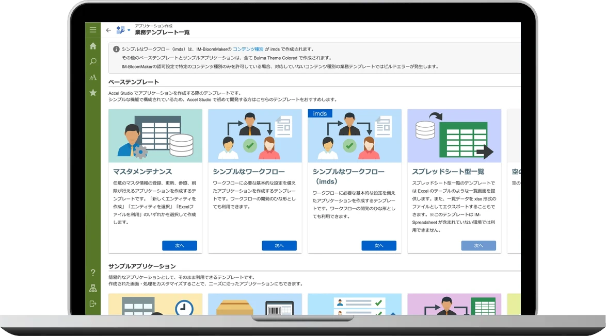Go to home via sidebar house icon
This screenshot has height=336, width=606.
click(93, 46)
